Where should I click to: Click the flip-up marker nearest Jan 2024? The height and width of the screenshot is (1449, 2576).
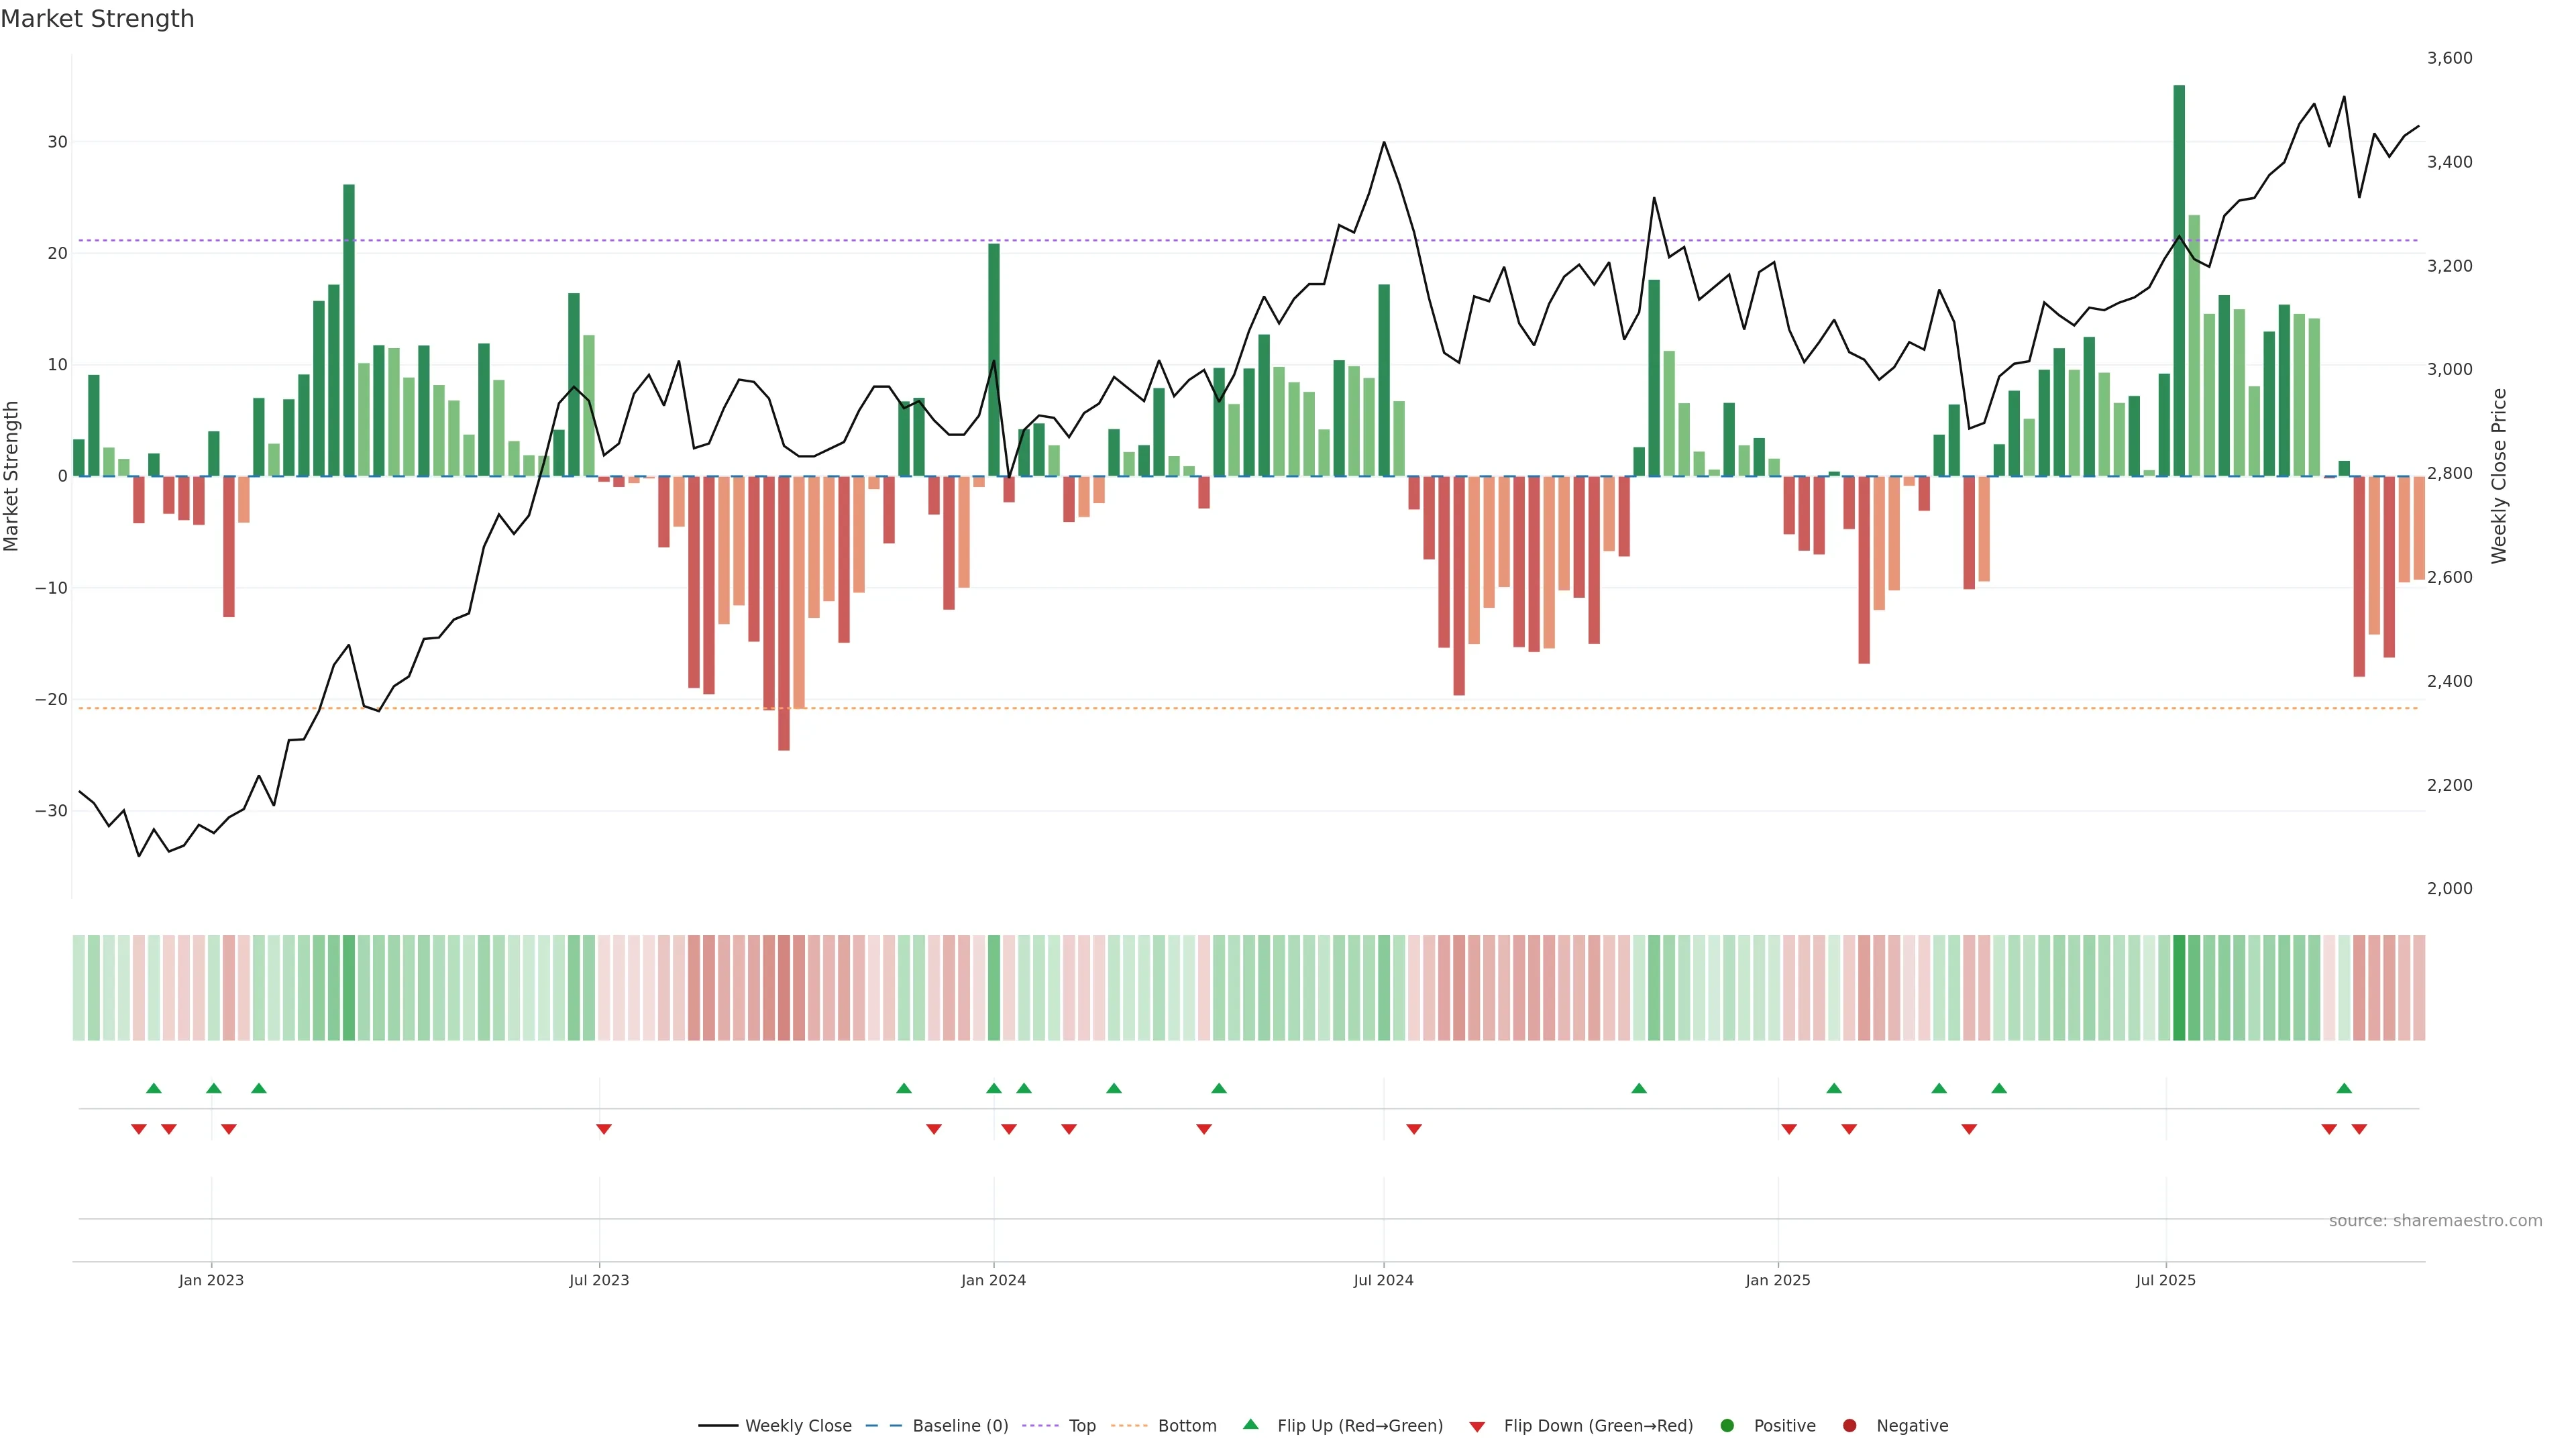coord(994,1088)
